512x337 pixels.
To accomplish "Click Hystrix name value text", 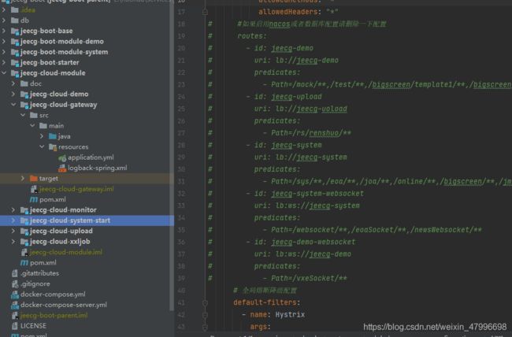I will pos(290,315).
